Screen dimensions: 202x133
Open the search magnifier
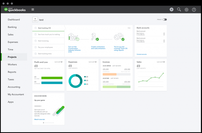[x=179, y=9]
